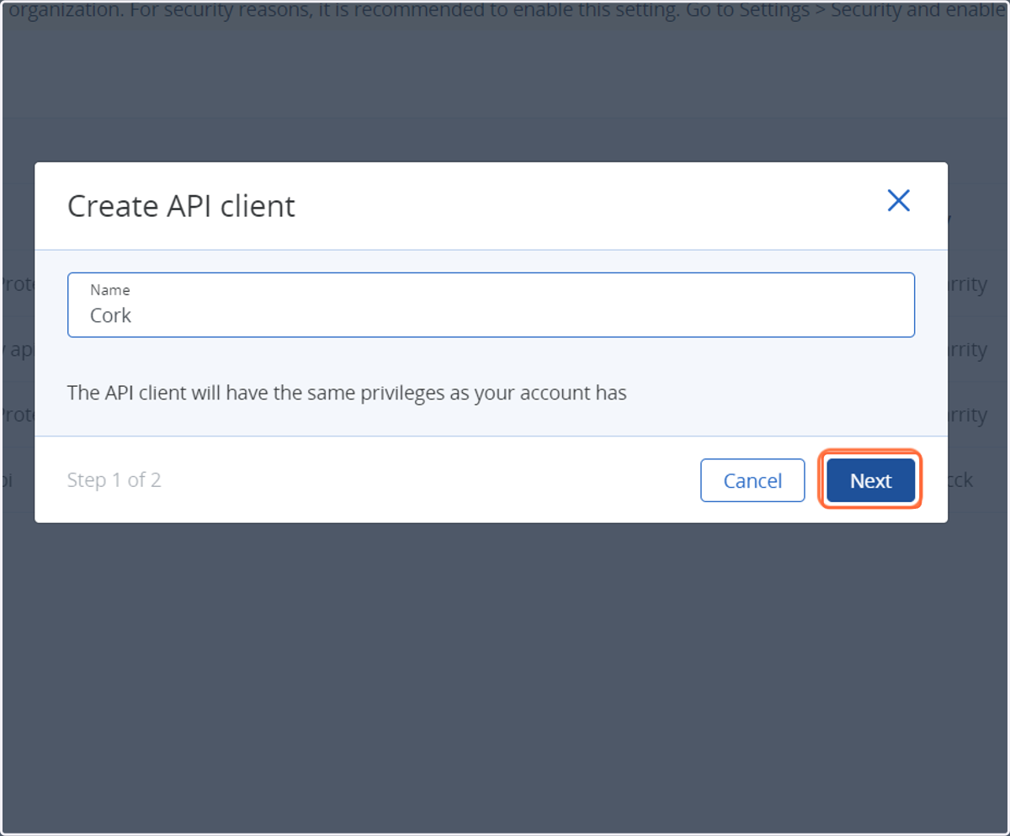Close the dialog with the X icon
This screenshot has width=1010, height=836.
(x=899, y=200)
